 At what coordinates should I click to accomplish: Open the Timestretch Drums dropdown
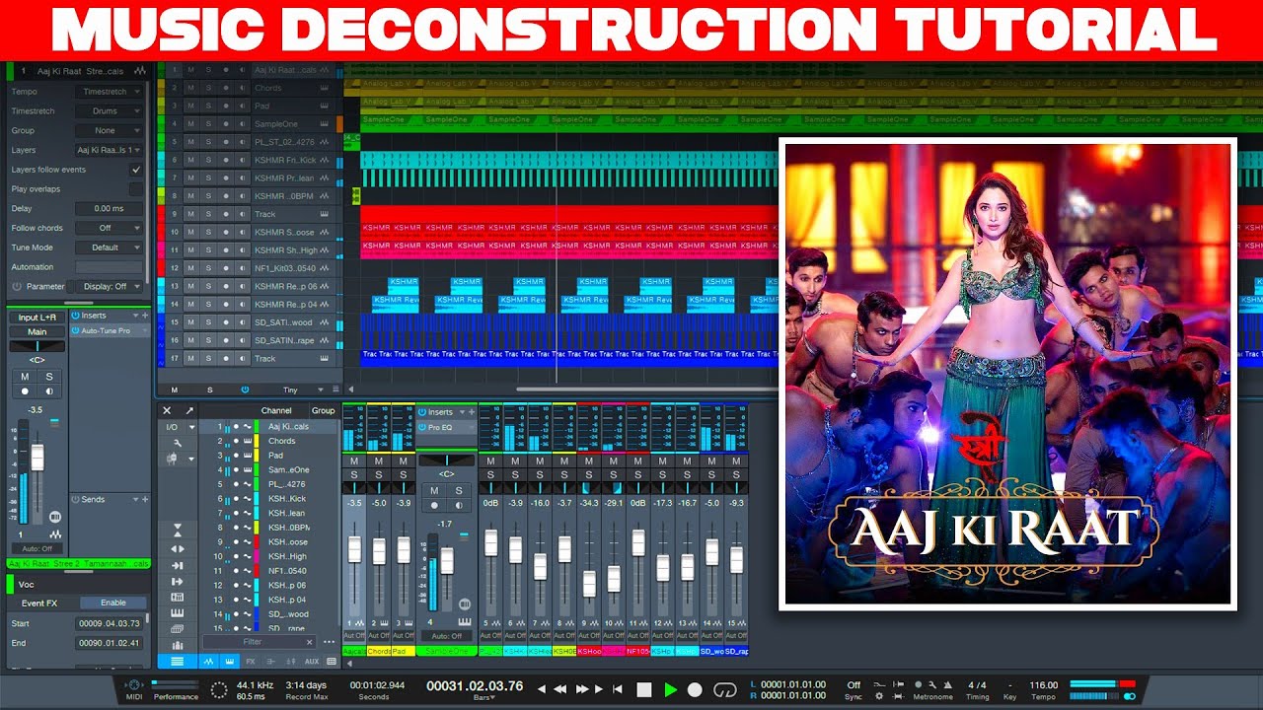point(110,111)
